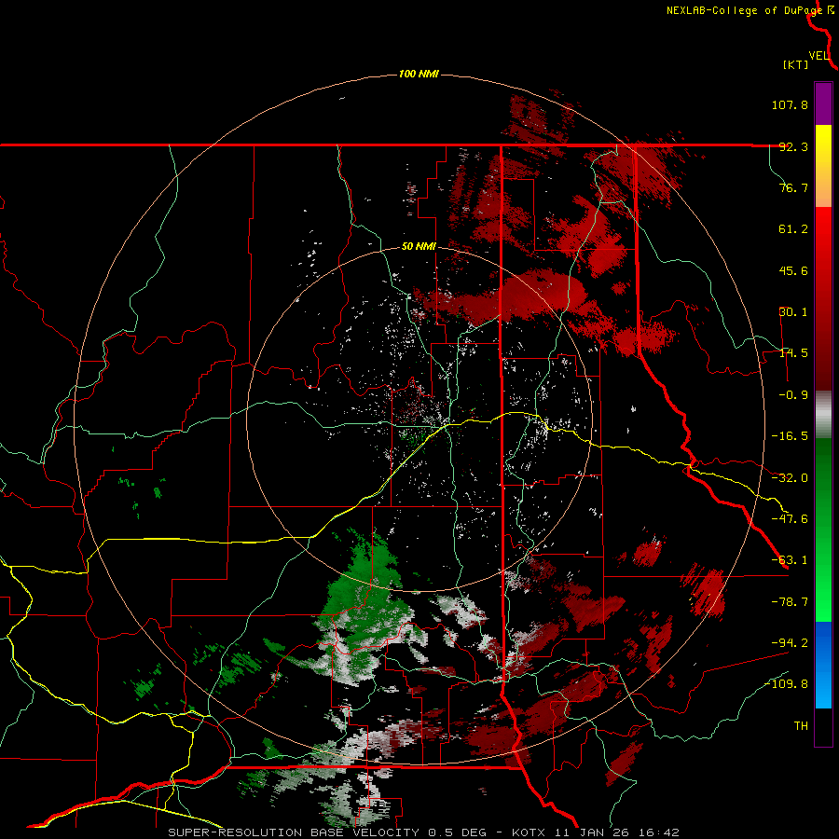Click the 30.1 legend value
This screenshot has height=839, width=839.
tap(793, 312)
